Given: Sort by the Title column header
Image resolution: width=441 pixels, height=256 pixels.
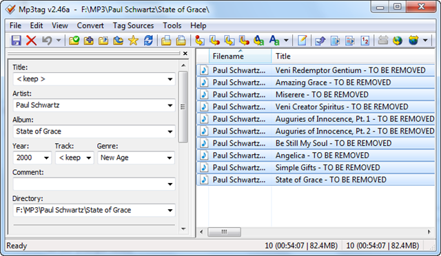Looking at the screenshot, I should click(x=353, y=56).
